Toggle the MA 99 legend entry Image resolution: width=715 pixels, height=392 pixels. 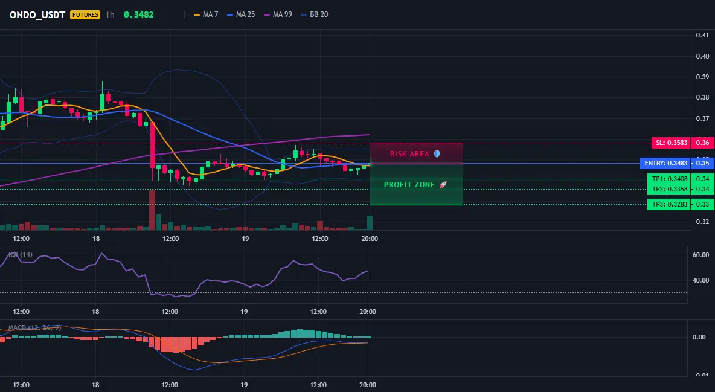pos(278,14)
